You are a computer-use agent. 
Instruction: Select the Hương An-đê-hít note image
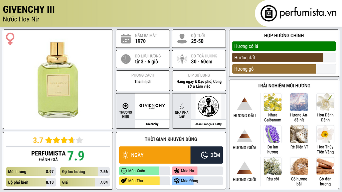[299, 102]
